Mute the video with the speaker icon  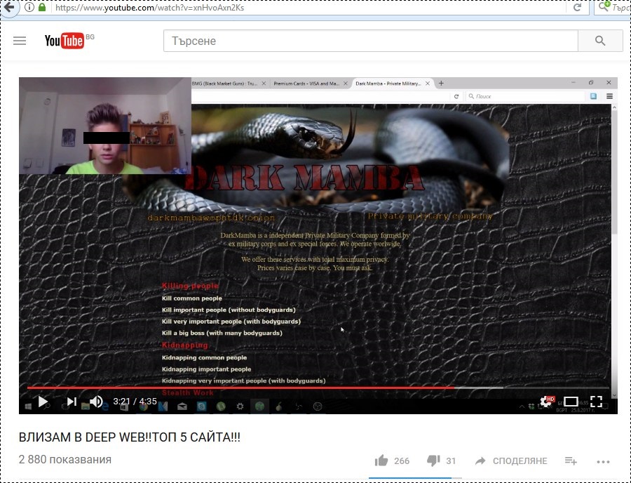pyautogui.click(x=96, y=402)
